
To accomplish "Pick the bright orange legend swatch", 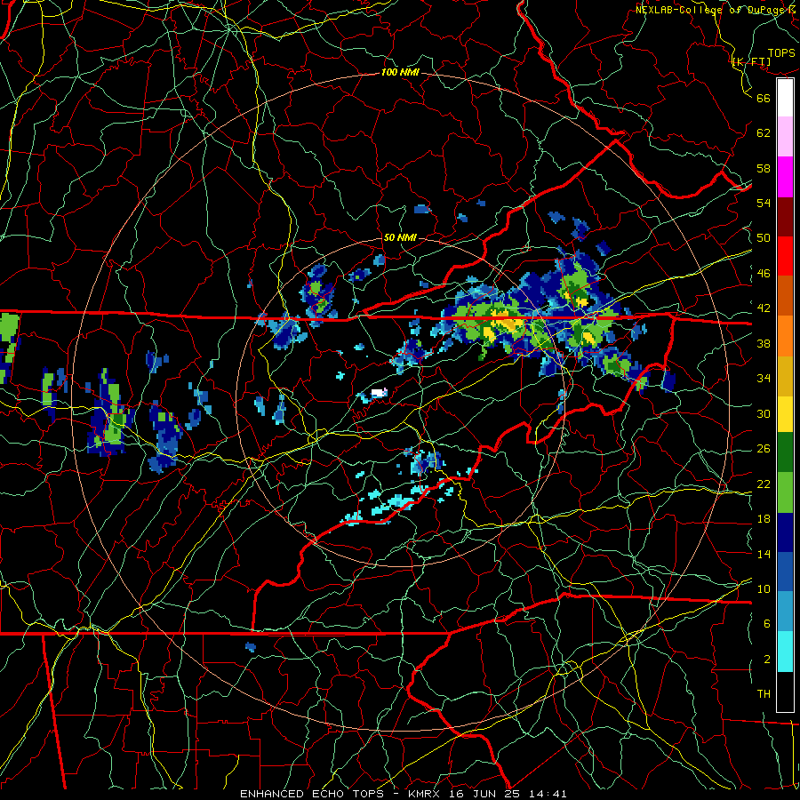I will point(785,336).
